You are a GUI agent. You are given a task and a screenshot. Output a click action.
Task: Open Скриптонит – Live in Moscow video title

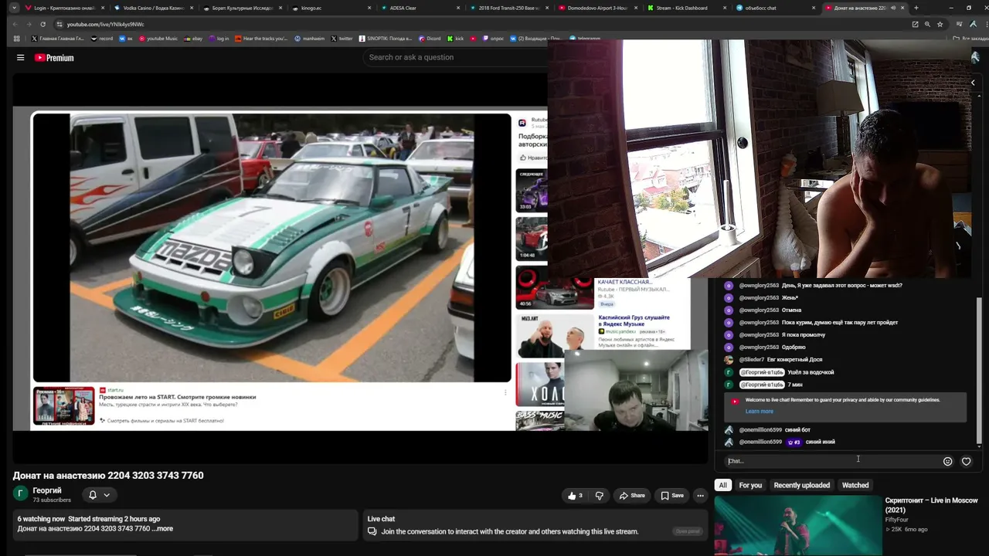(931, 505)
